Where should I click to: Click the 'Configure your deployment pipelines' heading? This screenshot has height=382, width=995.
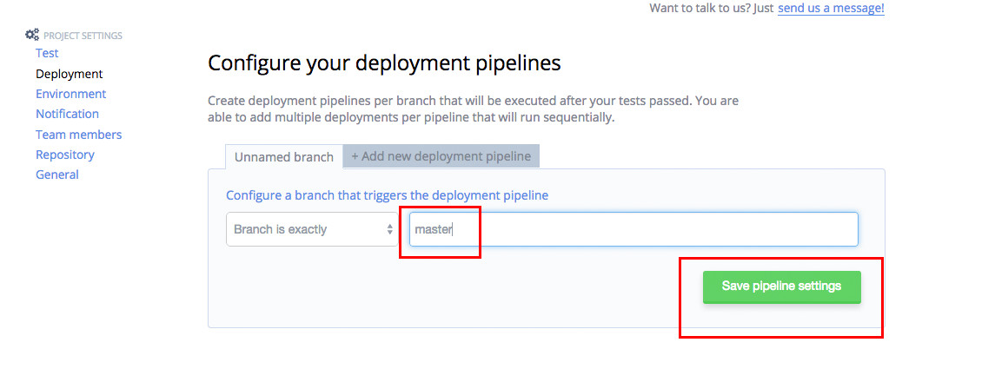(x=384, y=63)
